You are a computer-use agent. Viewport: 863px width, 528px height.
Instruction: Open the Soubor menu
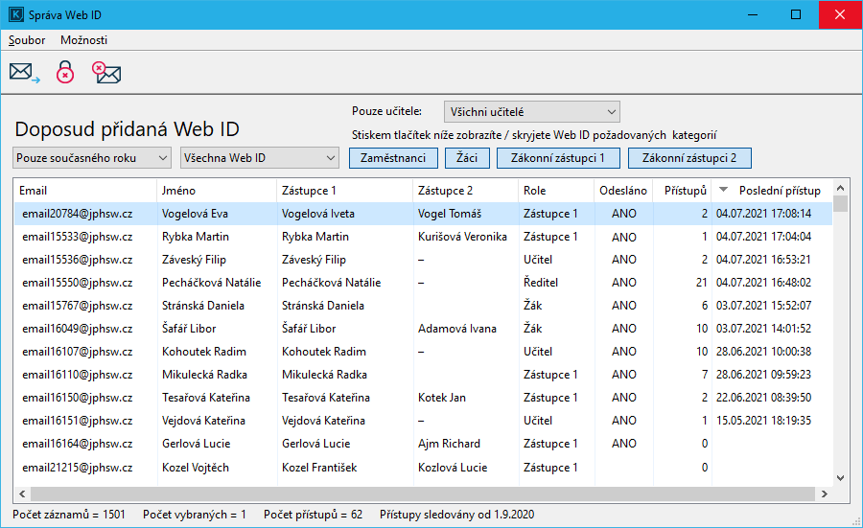coord(27,40)
